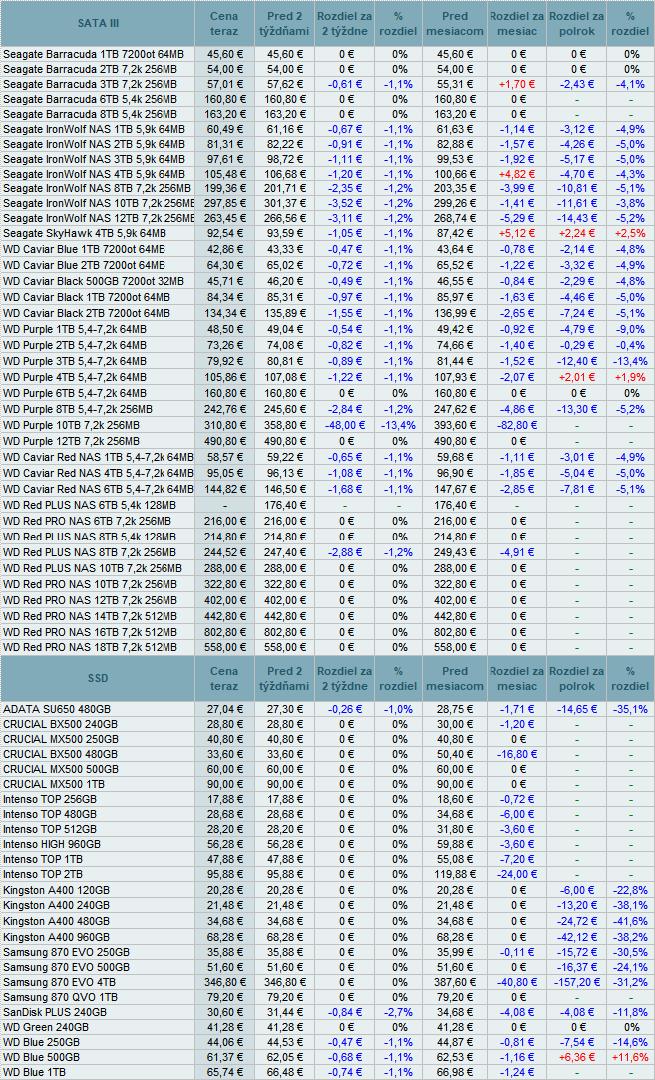Click the "SATA III" section header cell
Viewport: 655px width, 1080px height.
(98, 23)
